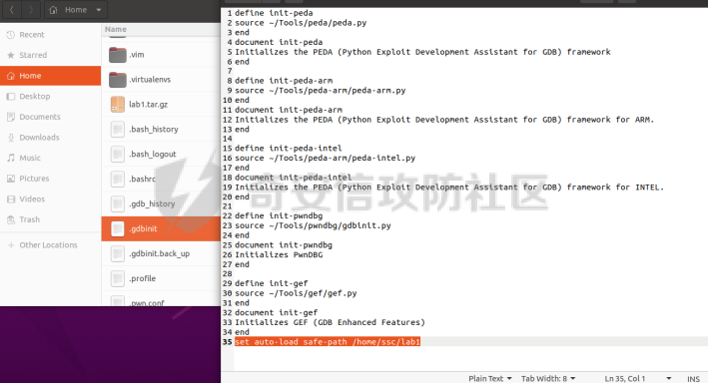Select the .gdb_history file icon

click(x=118, y=203)
